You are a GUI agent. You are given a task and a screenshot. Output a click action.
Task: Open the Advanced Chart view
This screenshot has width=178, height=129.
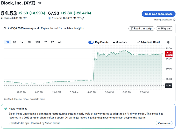(148, 42)
